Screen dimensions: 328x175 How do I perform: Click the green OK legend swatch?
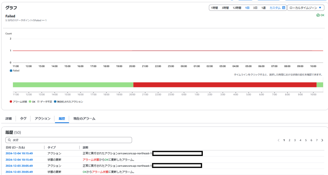[x=30, y=102]
